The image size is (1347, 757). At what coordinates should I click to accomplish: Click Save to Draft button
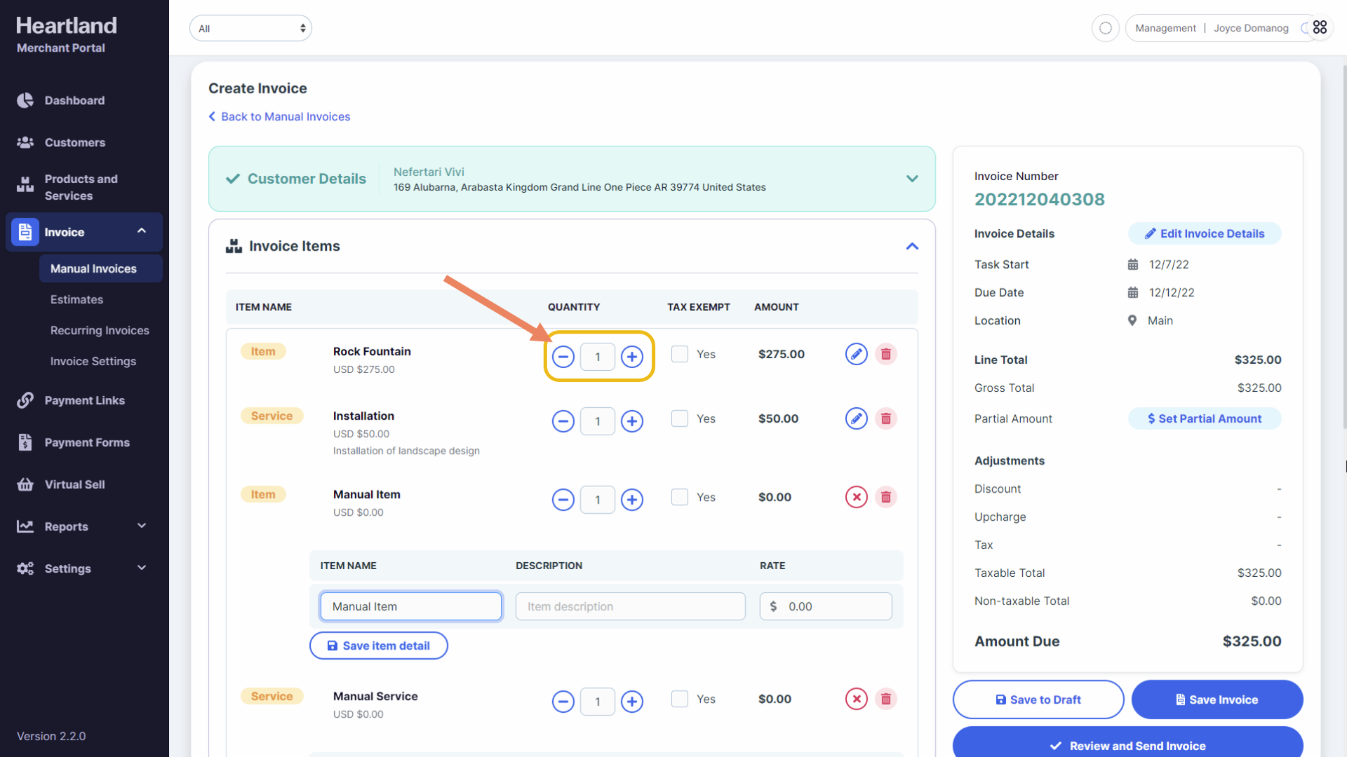[1038, 700]
